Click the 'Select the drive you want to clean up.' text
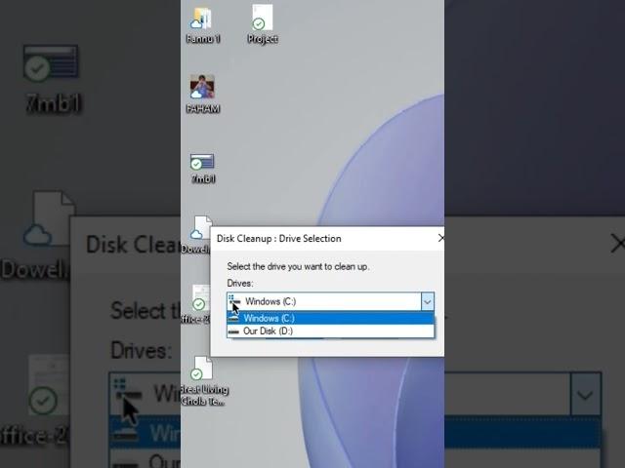This screenshot has width=625, height=468. click(x=298, y=266)
